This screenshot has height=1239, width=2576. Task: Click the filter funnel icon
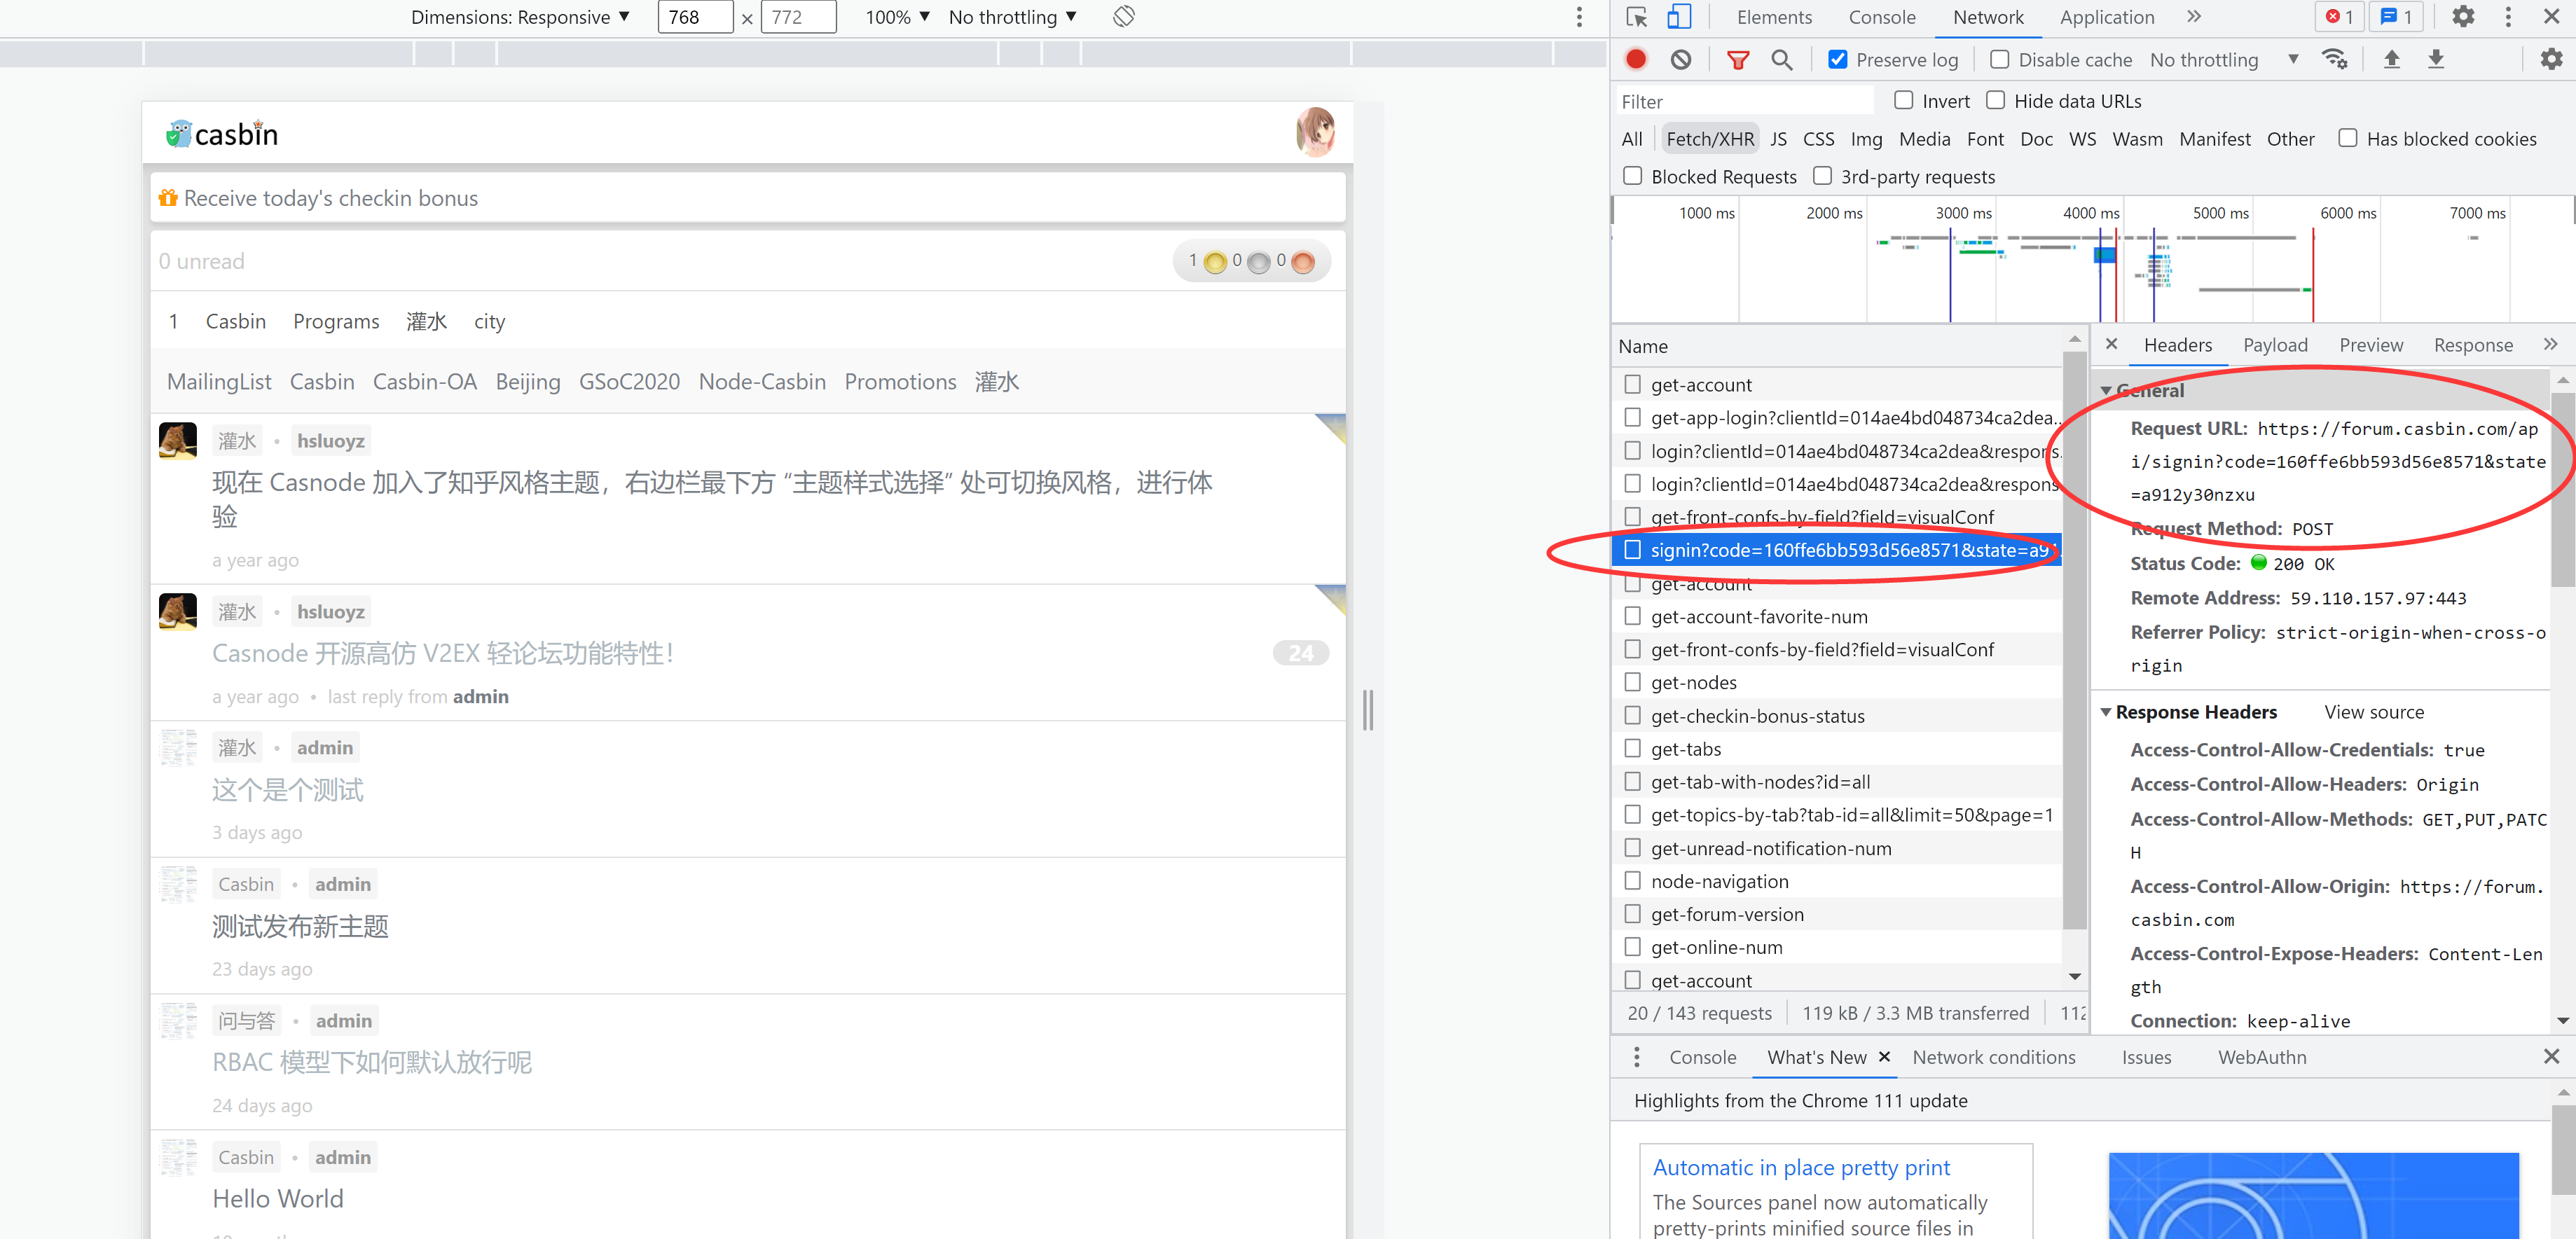[x=1737, y=60]
